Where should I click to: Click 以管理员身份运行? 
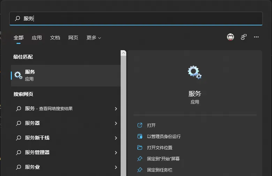point(164,137)
